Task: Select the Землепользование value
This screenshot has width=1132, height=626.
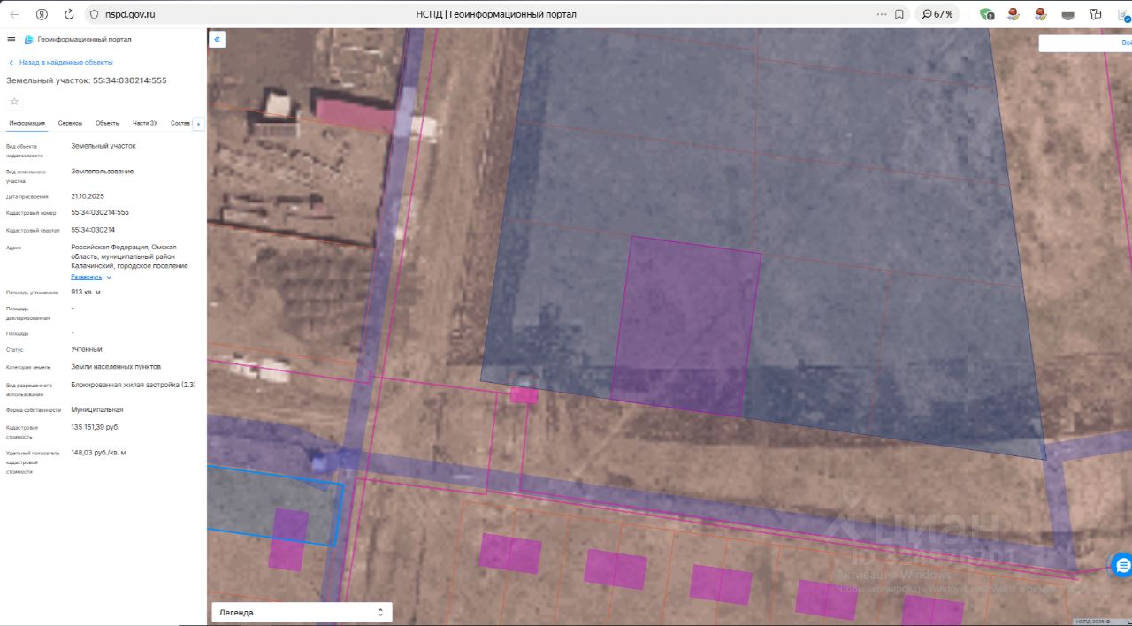Action: point(103,171)
